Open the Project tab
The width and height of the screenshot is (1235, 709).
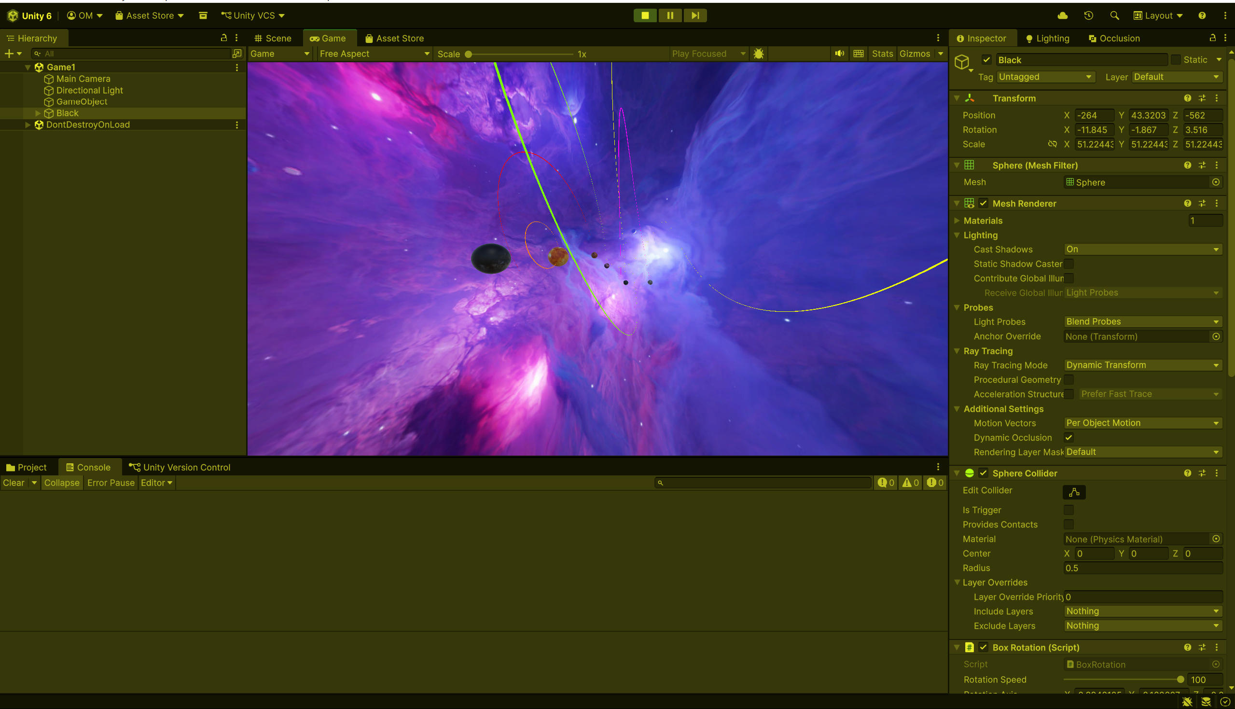click(27, 467)
